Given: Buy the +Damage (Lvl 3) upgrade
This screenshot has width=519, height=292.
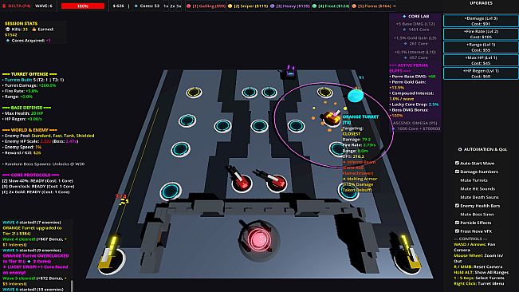Looking at the screenshot, I should pyautogui.click(x=481, y=21).
